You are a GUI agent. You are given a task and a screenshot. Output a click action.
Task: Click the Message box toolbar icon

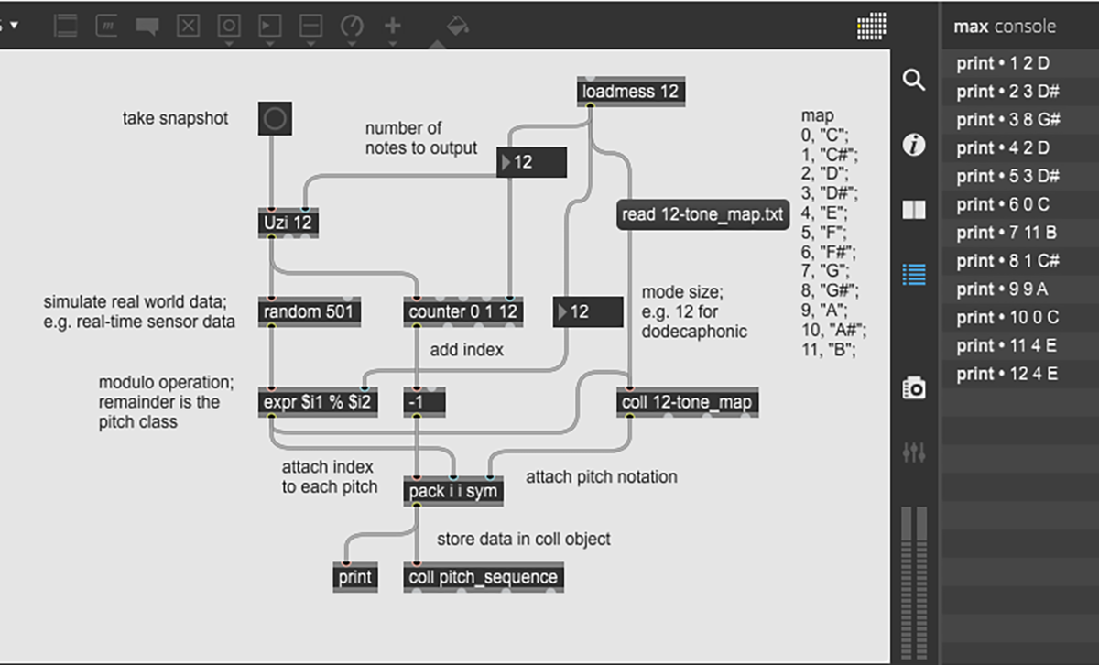point(106,26)
